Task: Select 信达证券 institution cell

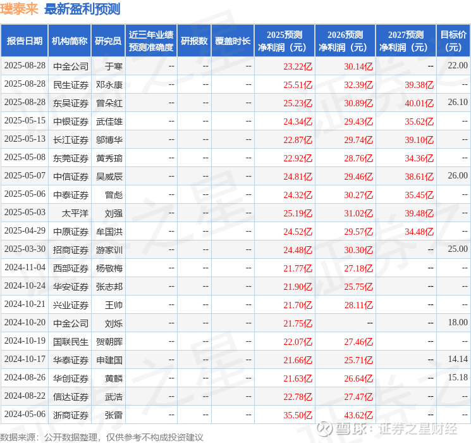Action: point(71,397)
